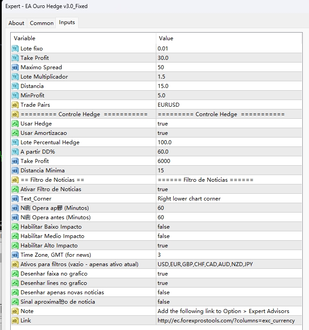This screenshot has height=330, width=309.
Task: Click the integer icon beside Maximo Spread
Action: click(x=15, y=67)
